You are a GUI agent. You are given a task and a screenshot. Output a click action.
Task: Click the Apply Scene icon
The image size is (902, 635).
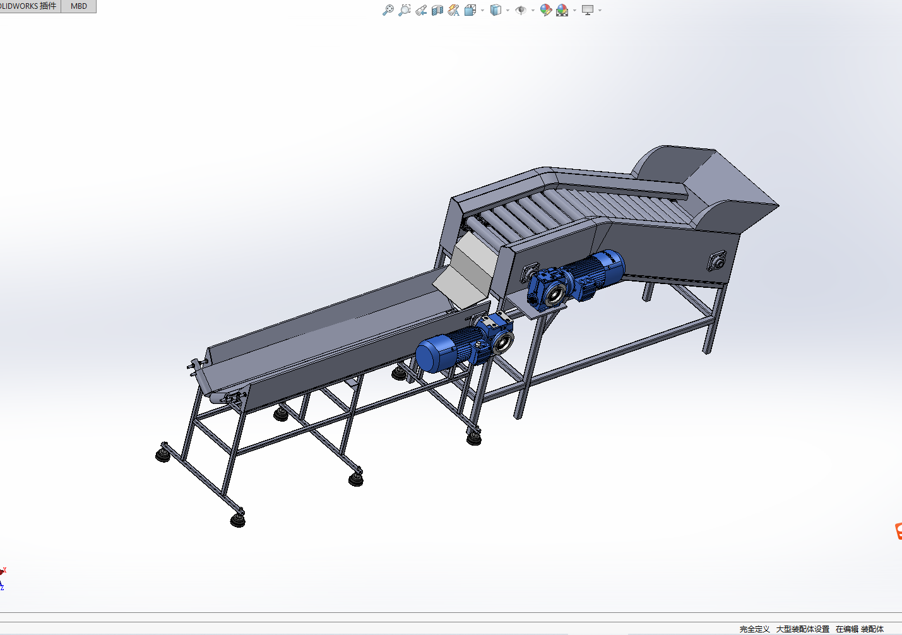tap(562, 10)
